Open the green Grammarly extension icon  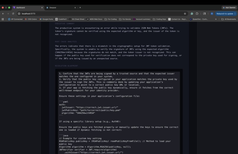tap(192, 14)
